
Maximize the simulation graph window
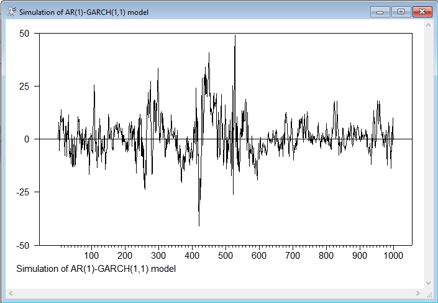point(401,11)
